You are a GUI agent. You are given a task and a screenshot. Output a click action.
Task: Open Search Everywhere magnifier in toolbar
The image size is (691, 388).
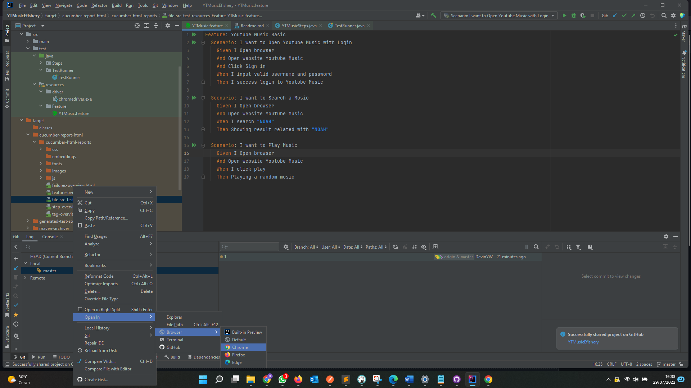pos(664,15)
